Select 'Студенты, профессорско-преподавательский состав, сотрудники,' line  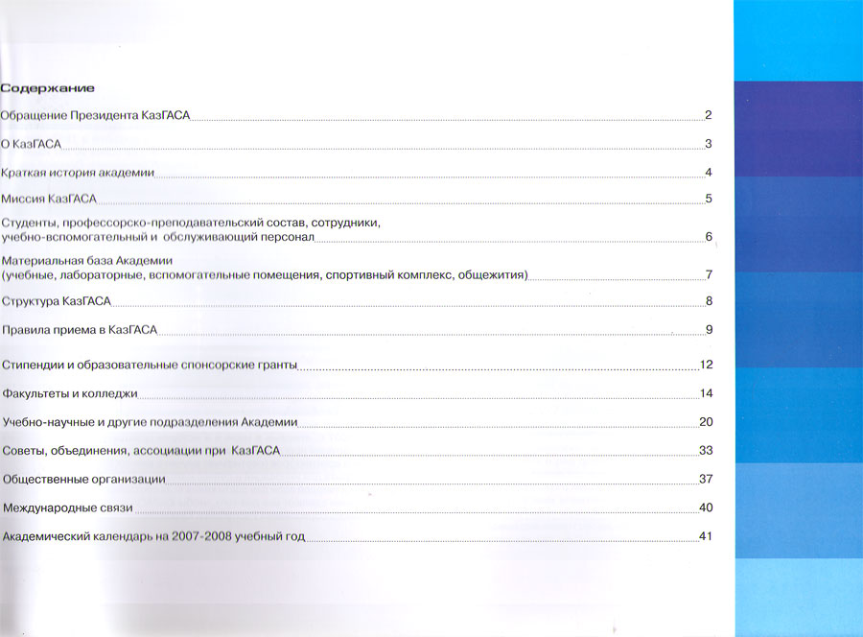pyautogui.click(x=191, y=223)
